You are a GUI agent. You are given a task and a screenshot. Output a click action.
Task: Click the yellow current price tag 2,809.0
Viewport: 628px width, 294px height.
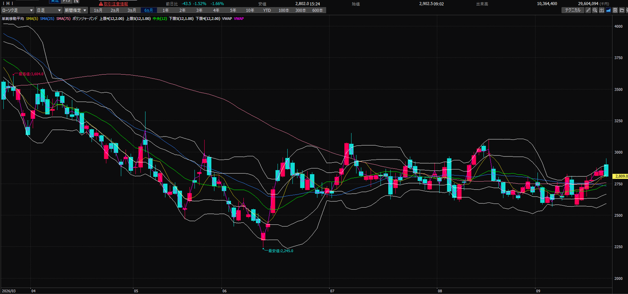[621, 176]
